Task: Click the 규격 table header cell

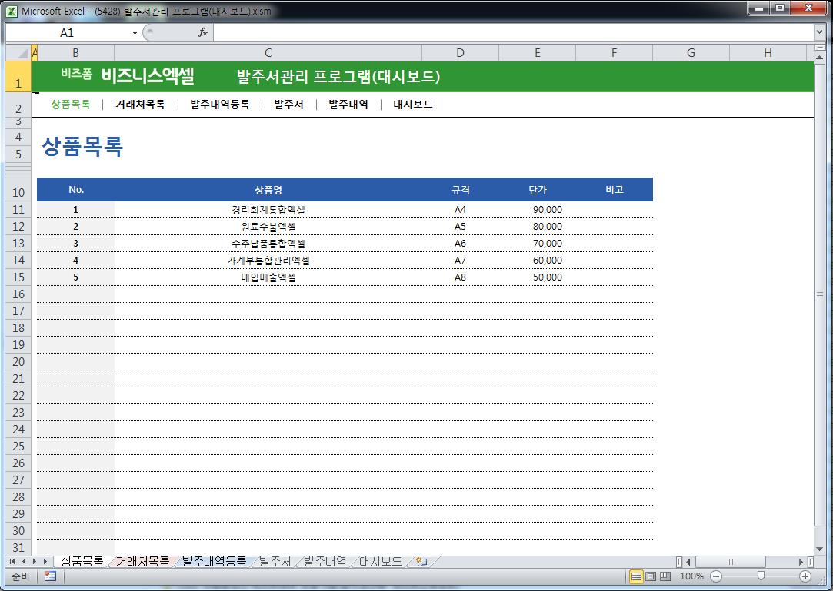Action: coord(460,190)
